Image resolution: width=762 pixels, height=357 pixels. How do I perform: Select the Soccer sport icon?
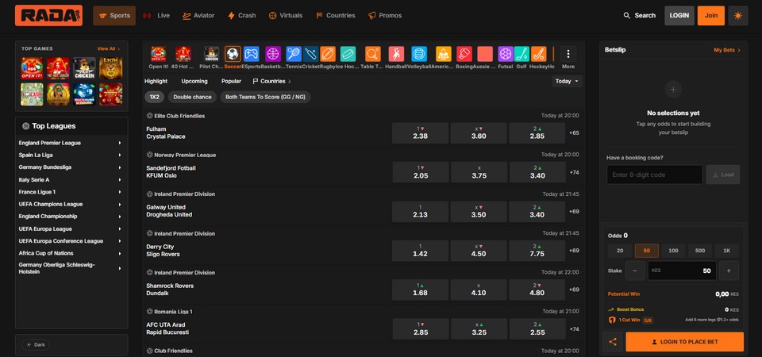pyautogui.click(x=233, y=54)
